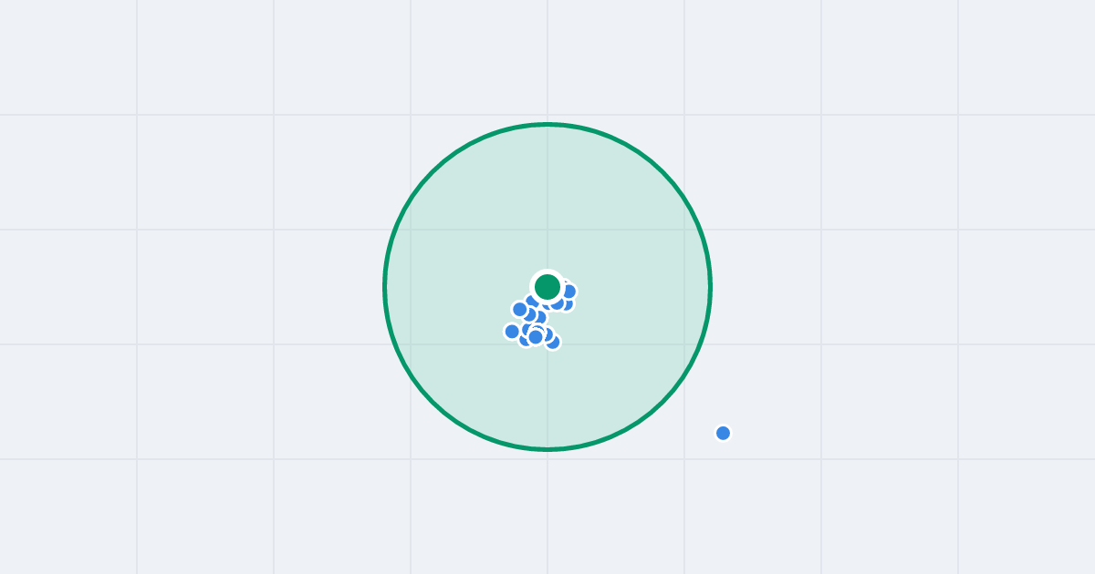
Task: Click the rightmost edge of the green circle outline
Action: click(710, 287)
